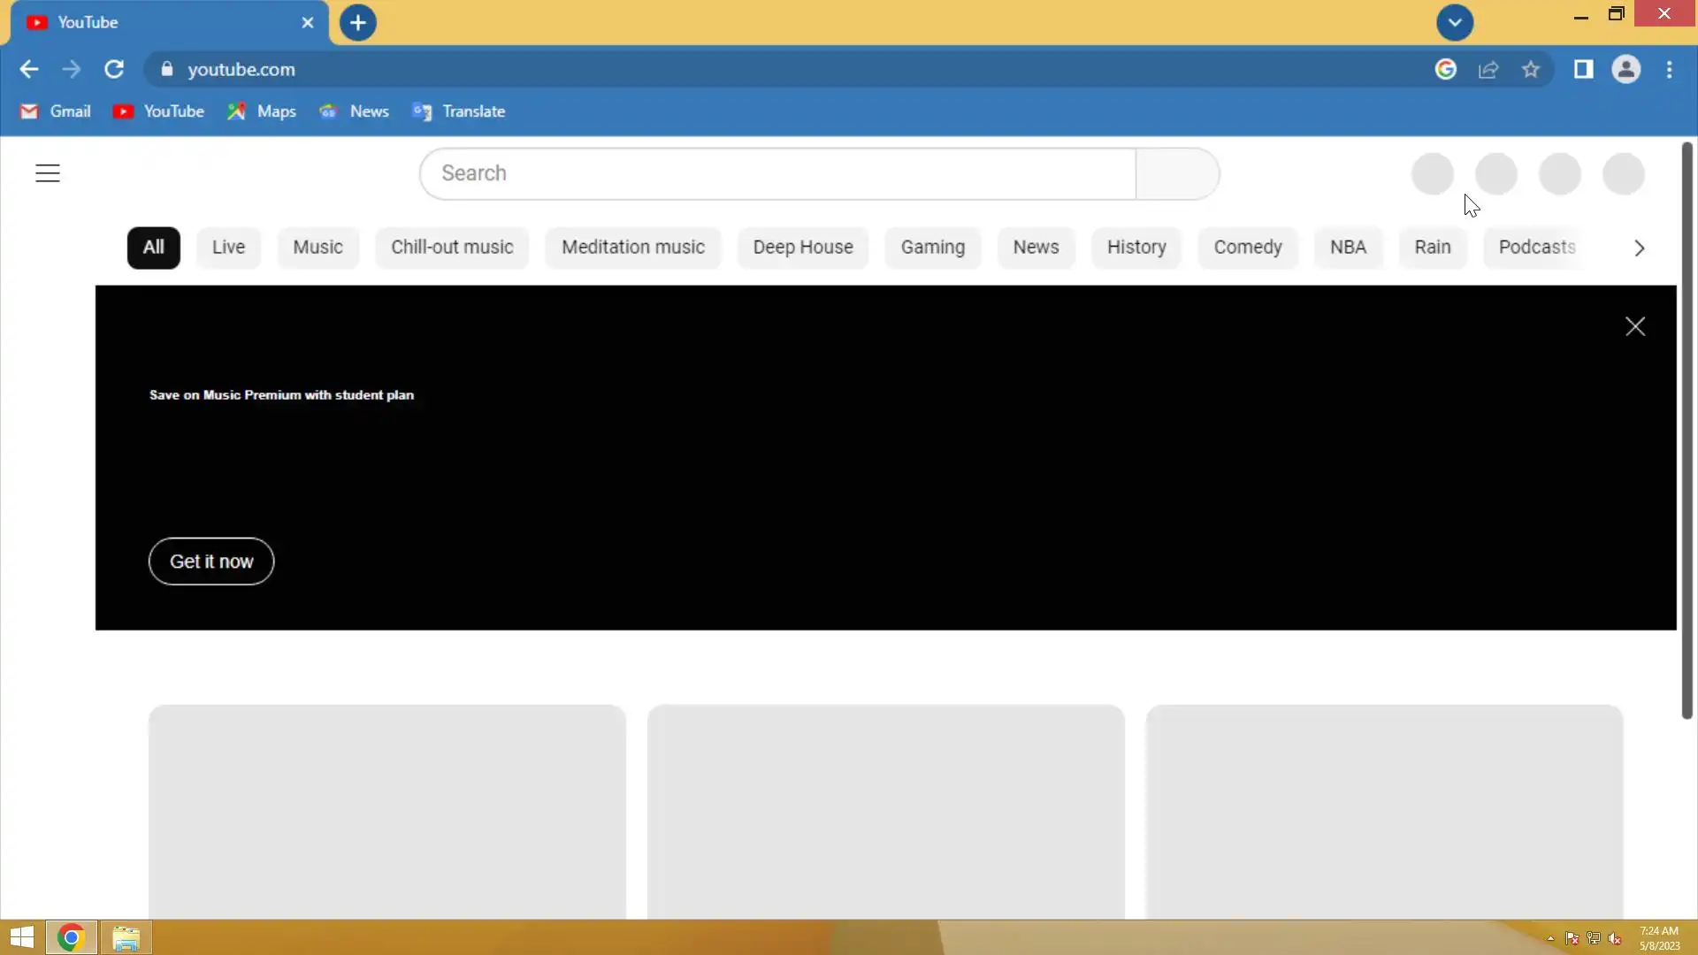Select the Music filter chip
This screenshot has width=1698, height=955.
click(x=317, y=248)
